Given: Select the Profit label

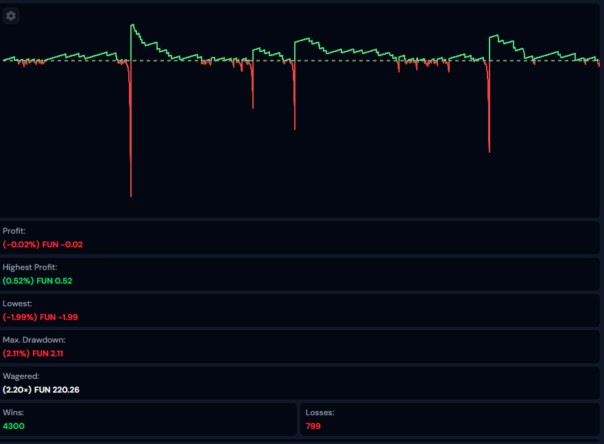Looking at the screenshot, I should [x=14, y=231].
